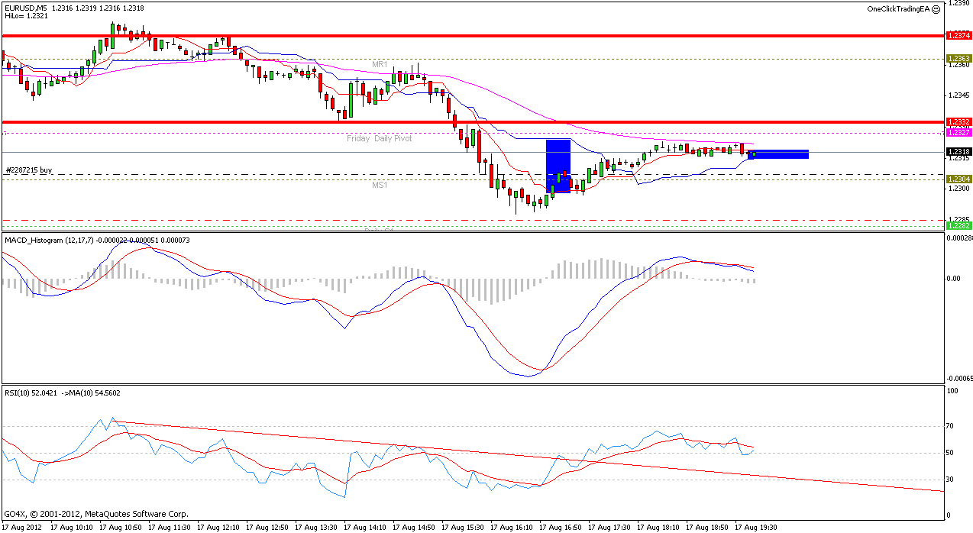The height and width of the screenshot is (533, 973).
Task: Click the RSI 30 level value
Action: point(952,480)
